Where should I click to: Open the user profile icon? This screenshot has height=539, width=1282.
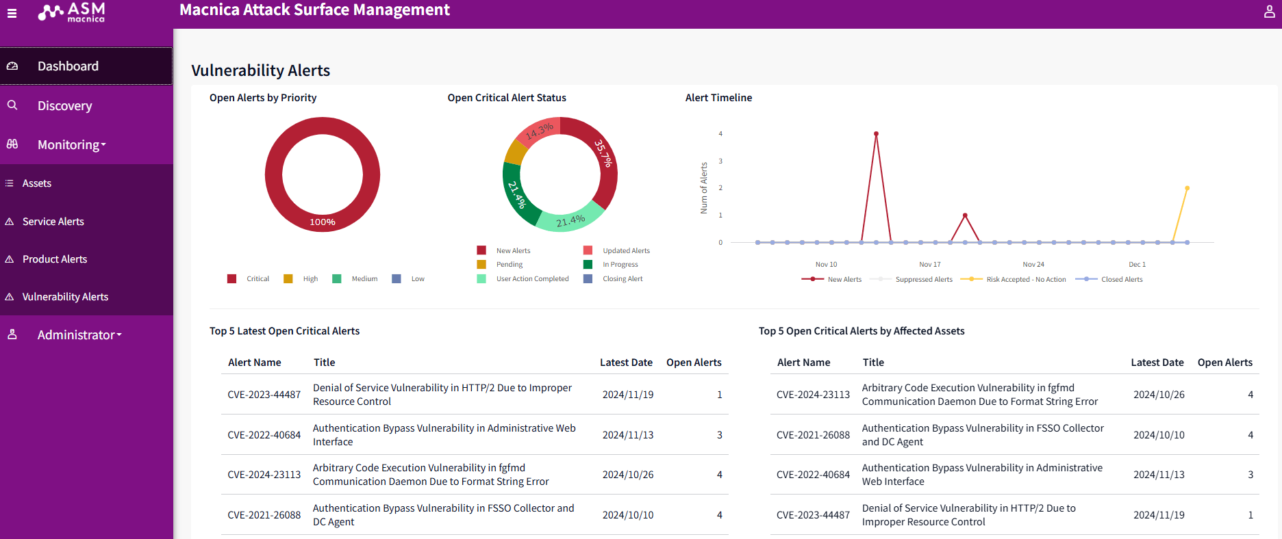[1269, 12]
